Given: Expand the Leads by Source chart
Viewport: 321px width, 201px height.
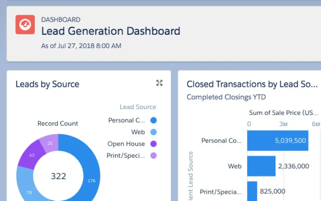Looking at the screenshot, I should click(159, 83).
